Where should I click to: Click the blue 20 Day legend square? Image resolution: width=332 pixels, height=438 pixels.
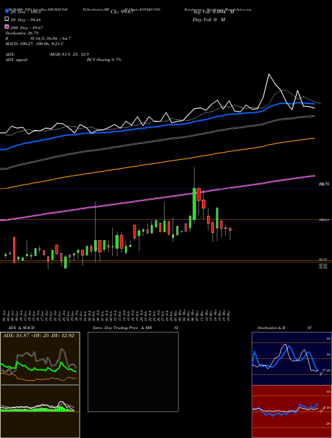(x=7, y=11)
